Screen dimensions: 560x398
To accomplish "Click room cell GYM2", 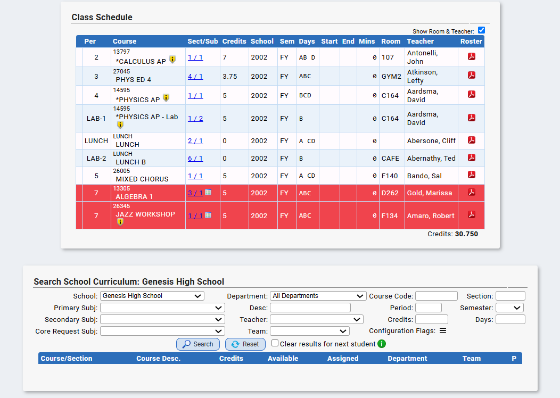I will 391,77.
